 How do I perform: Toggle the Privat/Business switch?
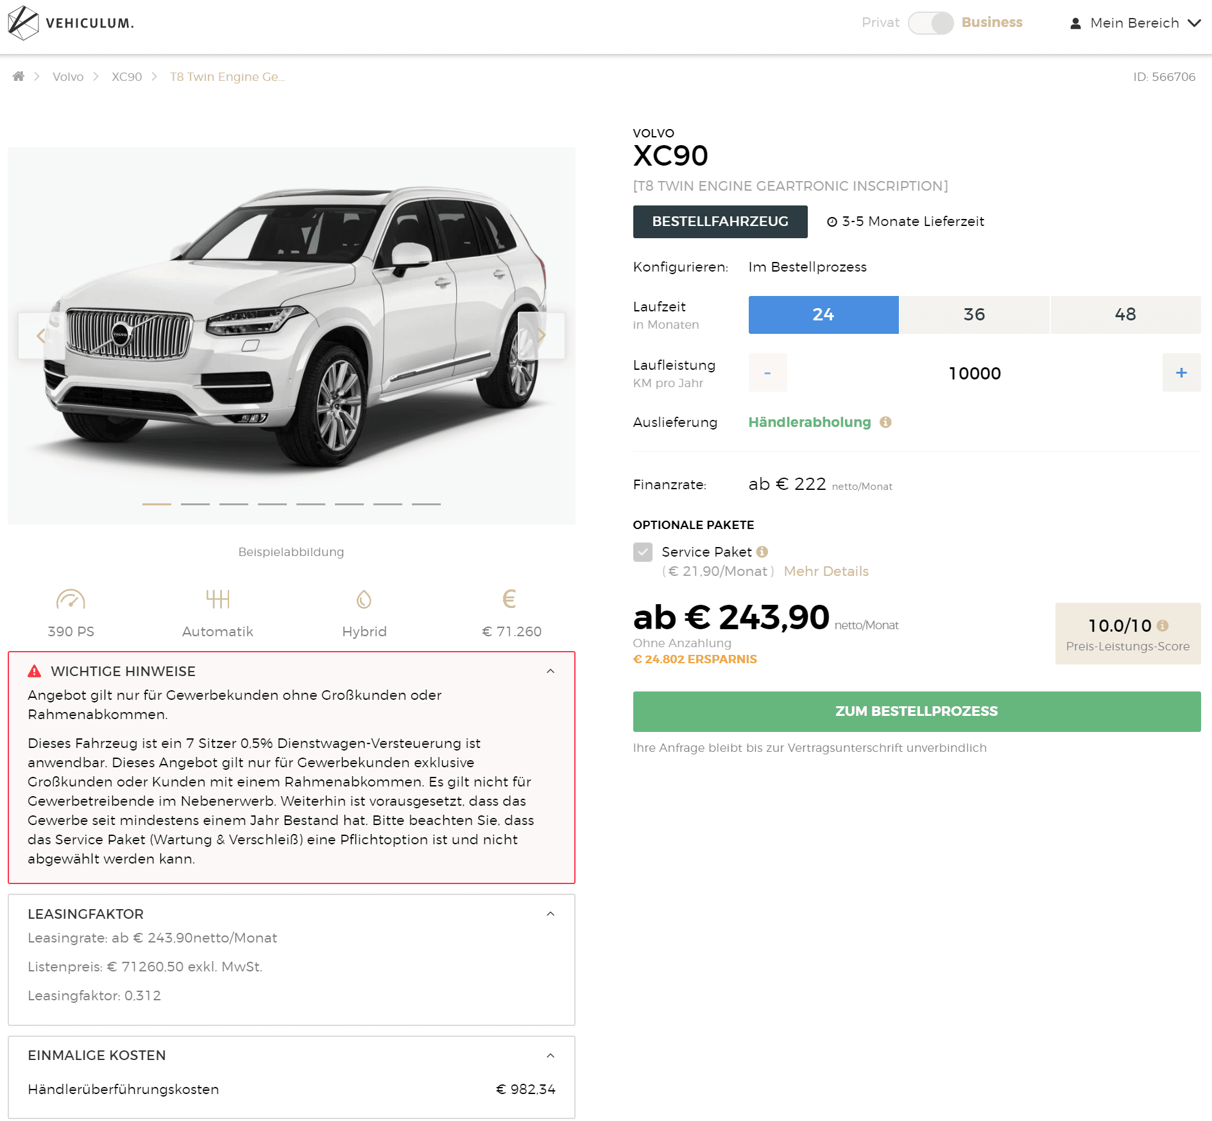tap(930, 23)
